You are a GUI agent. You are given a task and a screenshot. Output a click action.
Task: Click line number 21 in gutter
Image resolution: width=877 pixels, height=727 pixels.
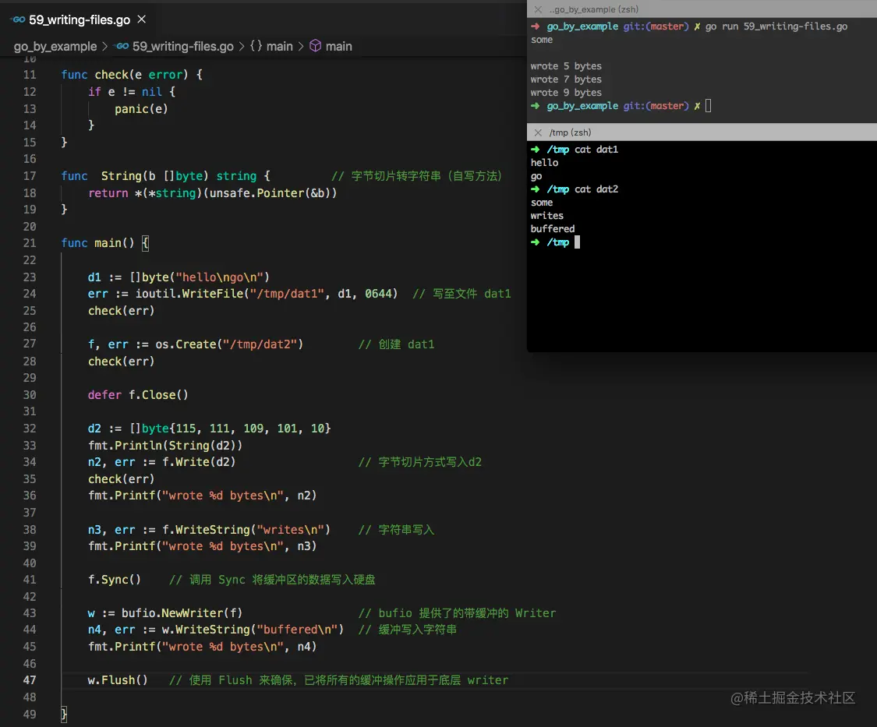click(x=30, y=243)
